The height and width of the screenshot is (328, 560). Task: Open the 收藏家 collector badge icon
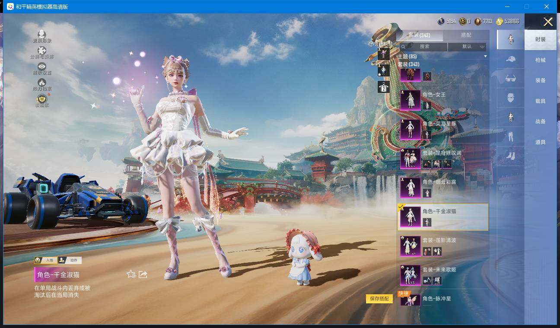point(42,99)
